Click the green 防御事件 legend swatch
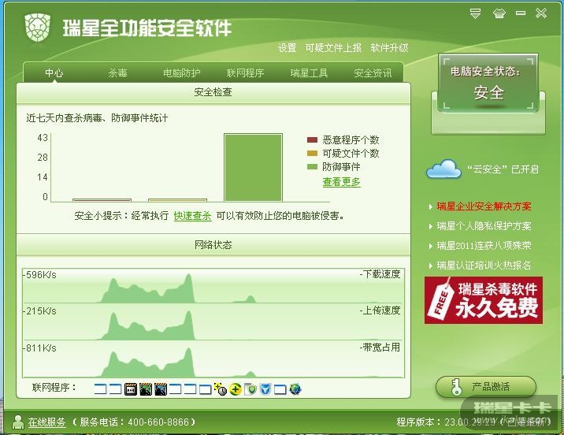Viewport: 564px width, 435px height. point(312,166)
